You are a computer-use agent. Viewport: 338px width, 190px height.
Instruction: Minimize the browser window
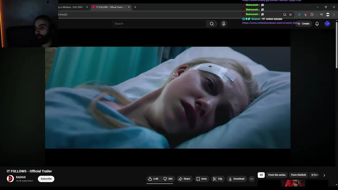click(x=318, y=7)
